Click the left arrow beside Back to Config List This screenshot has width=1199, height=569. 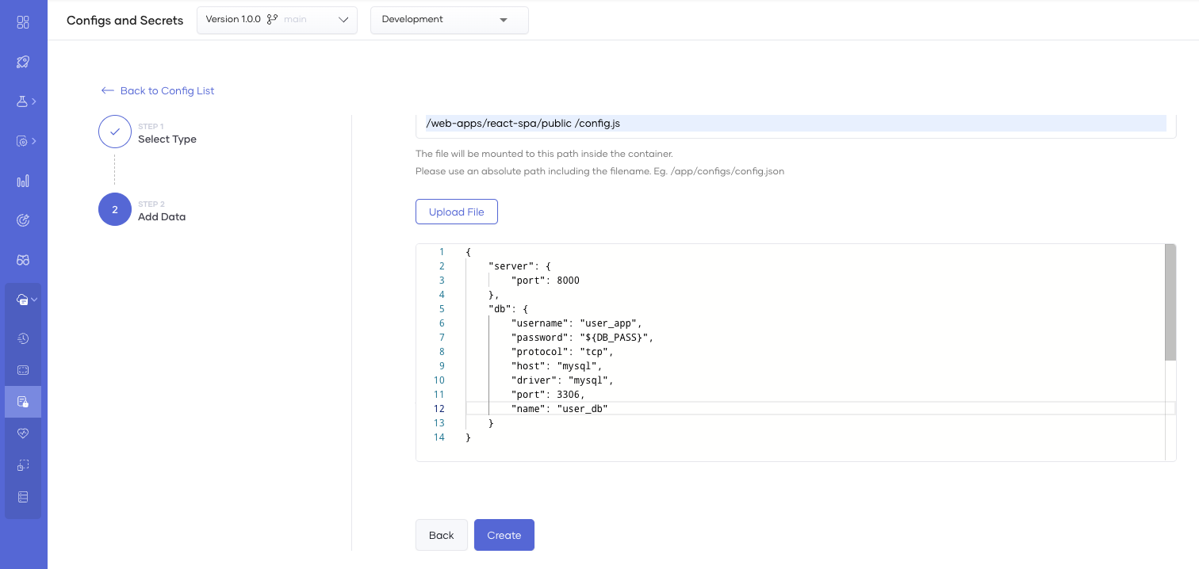pos(108,90)
